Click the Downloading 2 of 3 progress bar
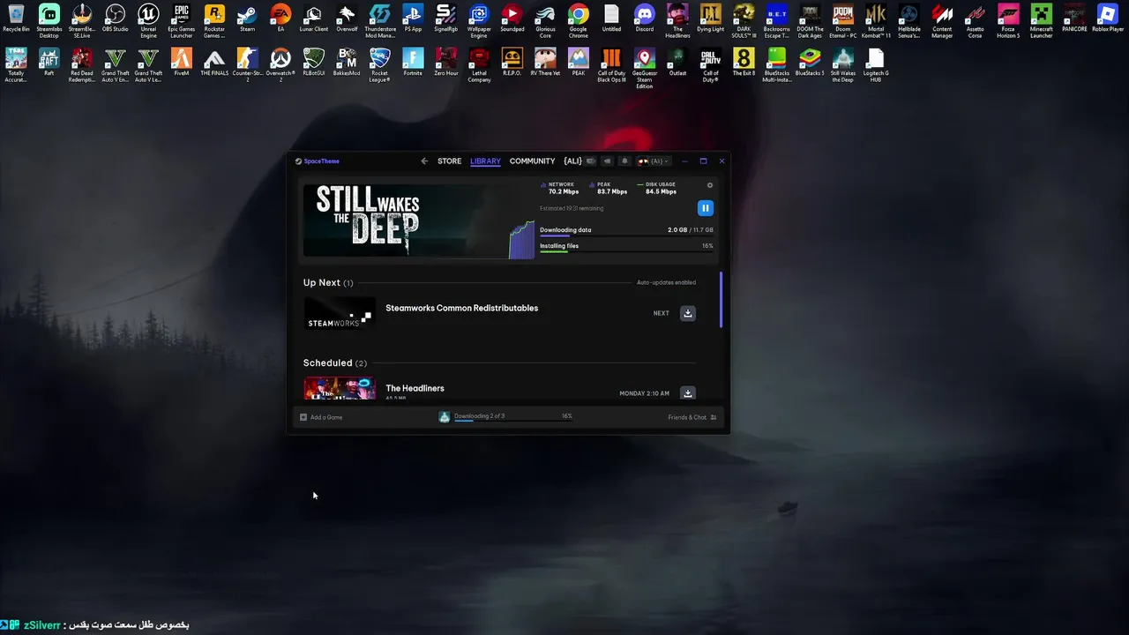 click(x=513, y=421)
